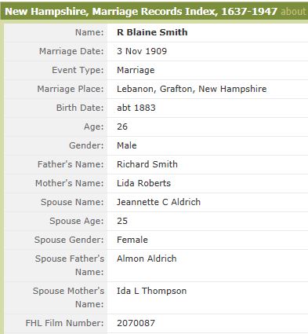Click the spouse age value 25
This screenshot has height=334, width=308.
click(122, 221)
